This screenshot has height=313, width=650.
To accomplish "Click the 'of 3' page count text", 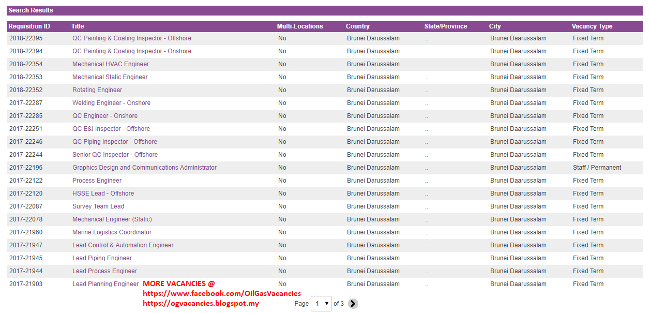I will point(339,304).
